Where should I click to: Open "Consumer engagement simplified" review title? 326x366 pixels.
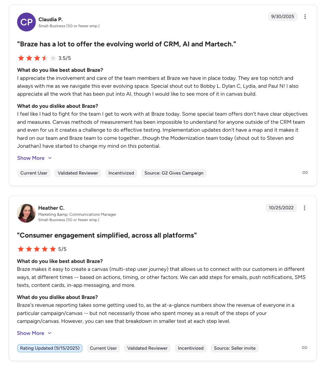pyautogui.click(x=107, y=235)
